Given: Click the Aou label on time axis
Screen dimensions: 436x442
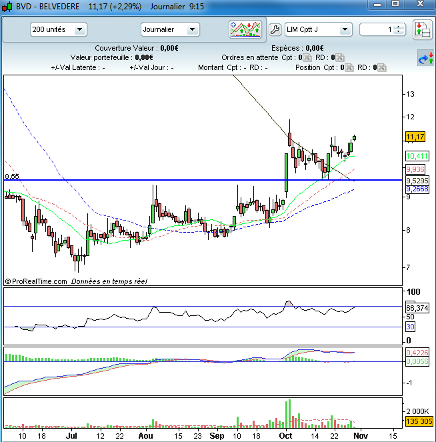Looking at the screenshot, I should click(146, 436).
